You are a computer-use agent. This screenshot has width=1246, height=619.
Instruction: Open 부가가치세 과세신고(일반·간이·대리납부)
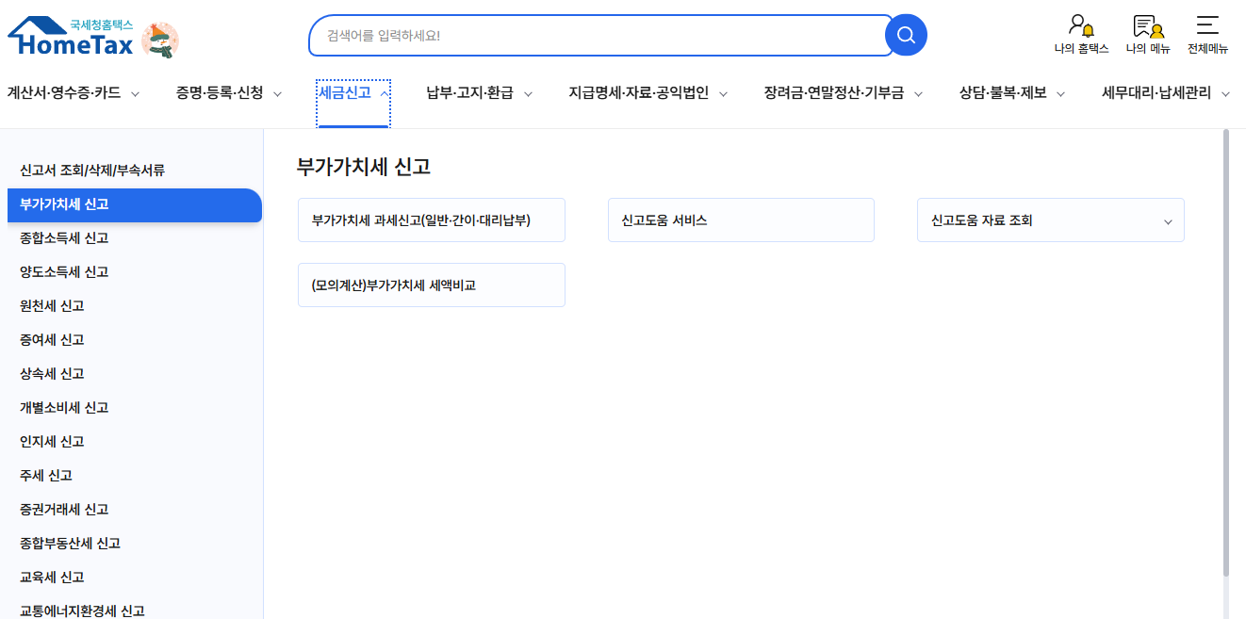coord(431,220)
